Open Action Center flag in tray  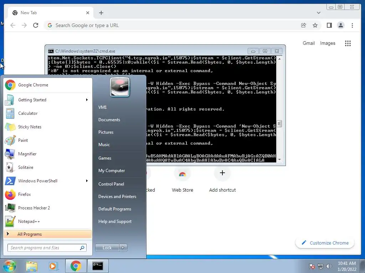pyautogui.click(x=312, y=266)
